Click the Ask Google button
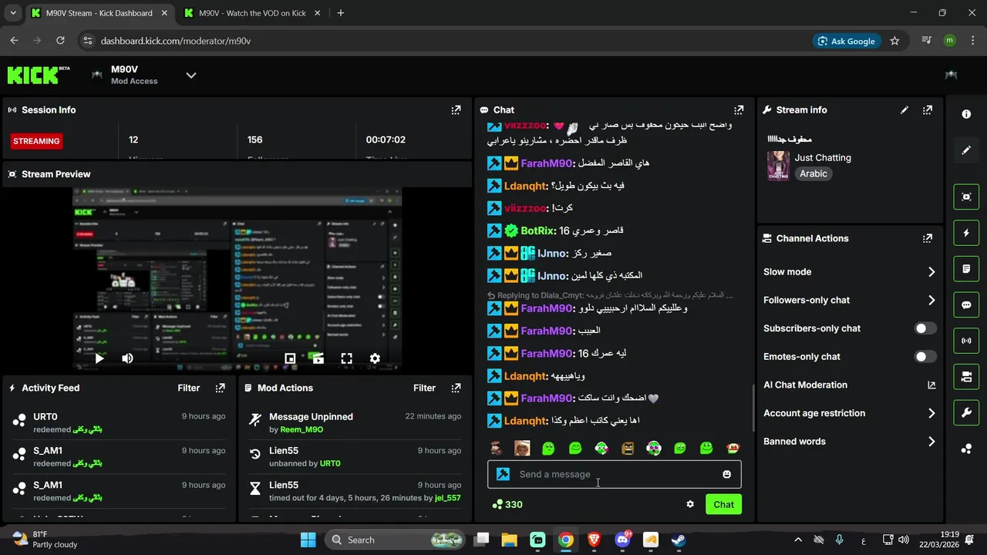The image size is (987, 555). 847,41
